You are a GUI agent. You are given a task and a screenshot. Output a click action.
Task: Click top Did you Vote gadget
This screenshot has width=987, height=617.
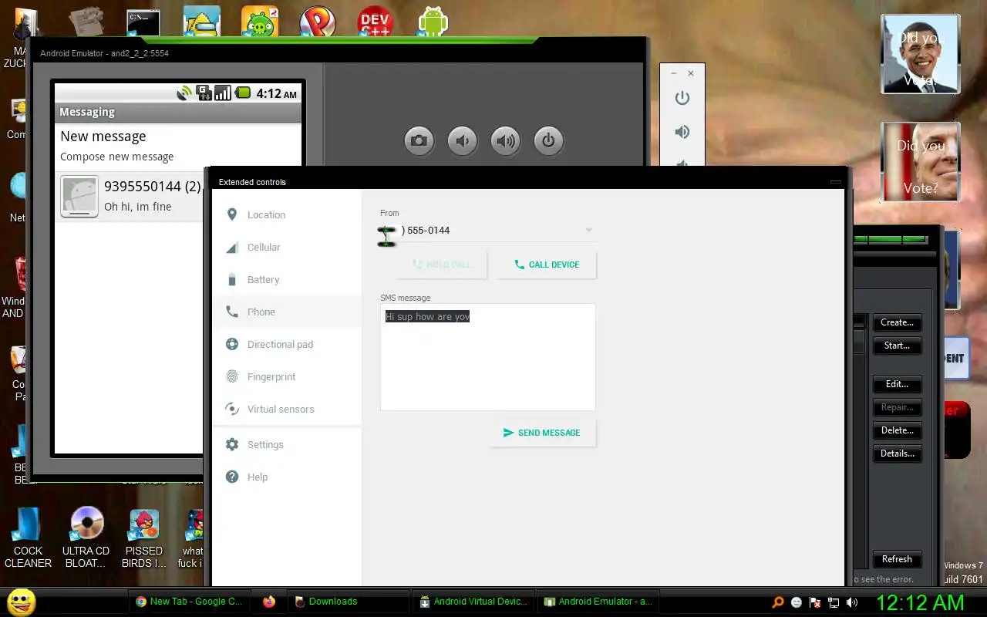921,54
